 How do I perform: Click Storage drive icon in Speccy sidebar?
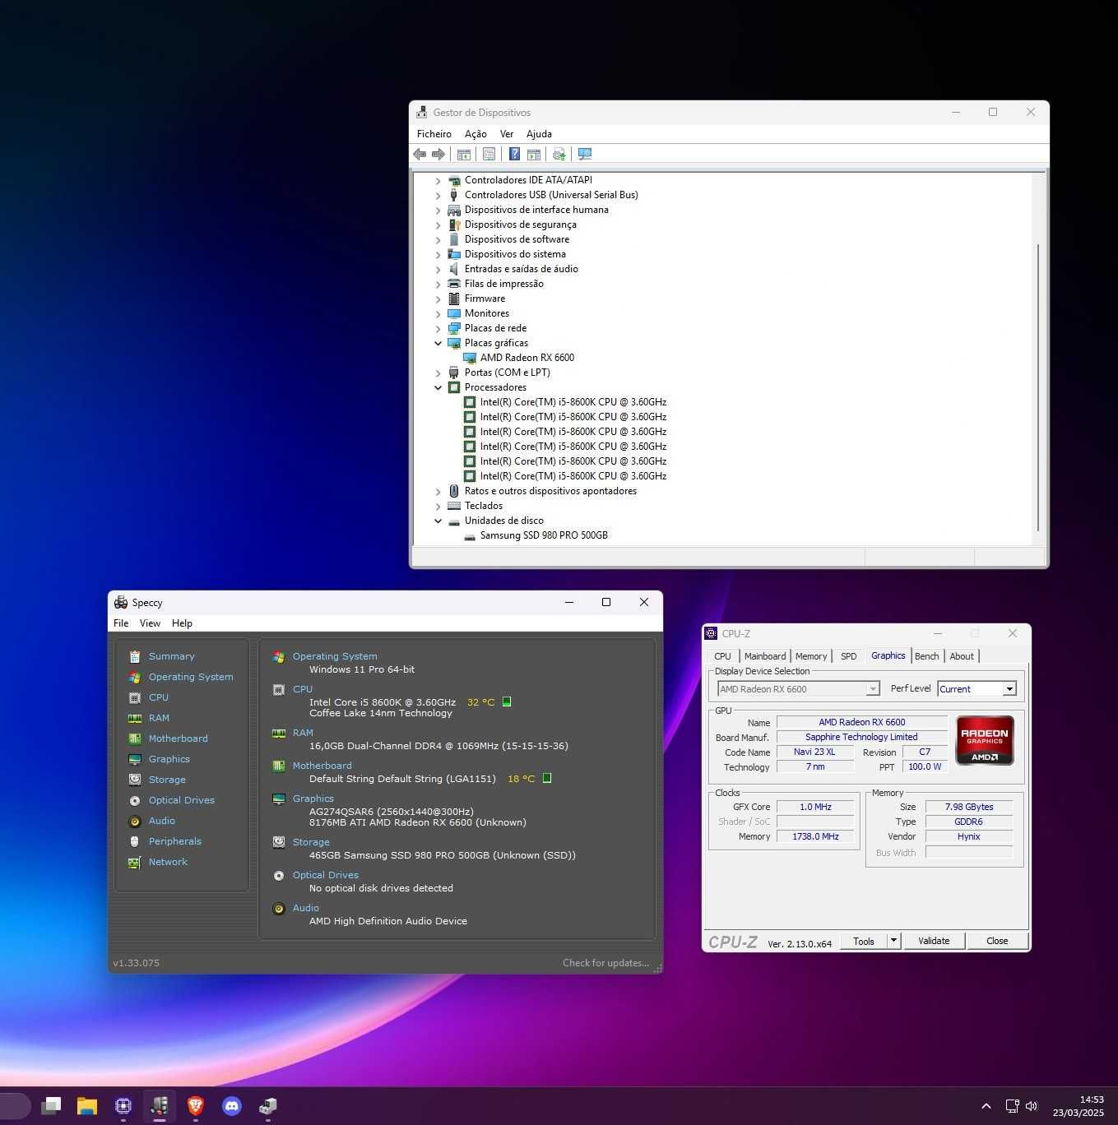click(135, 780)
